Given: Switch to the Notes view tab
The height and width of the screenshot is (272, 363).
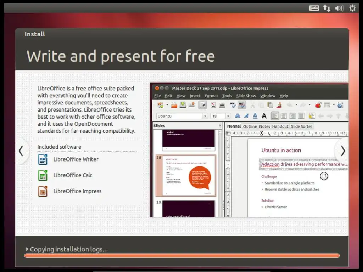Looking at the screenshot, I should coord(264,126).
